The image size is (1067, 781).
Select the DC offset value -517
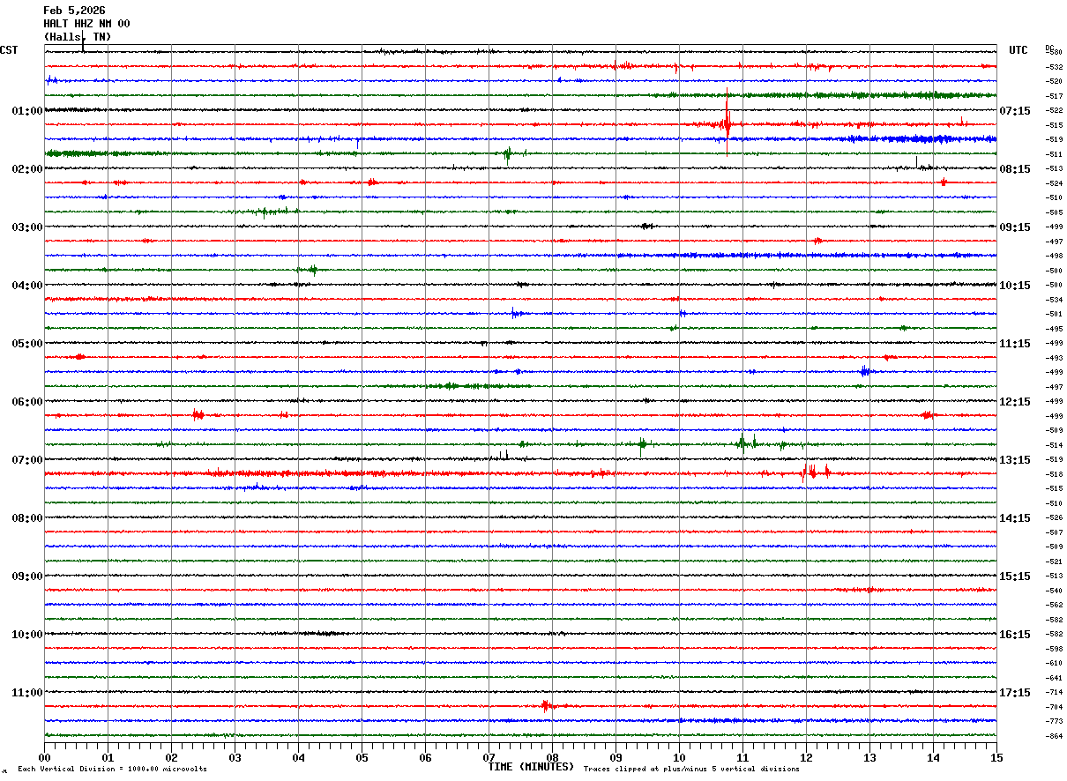coord(1054,96)
